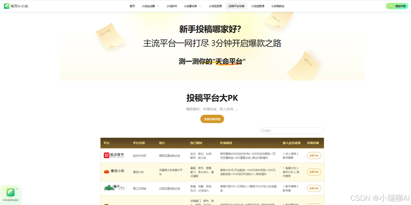Click 爆款题材、丰厚收益 subtitle text

[x=212, y=109]
